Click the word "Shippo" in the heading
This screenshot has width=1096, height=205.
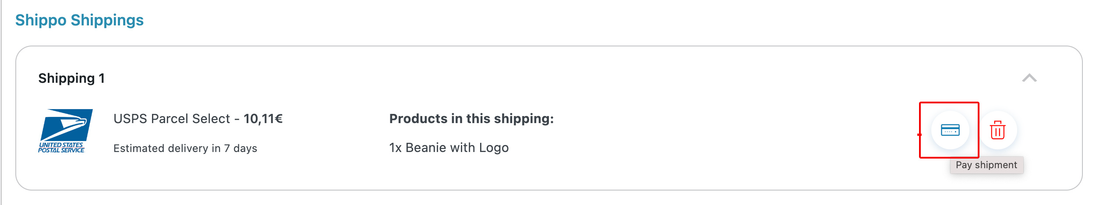[x=41, y=20]
